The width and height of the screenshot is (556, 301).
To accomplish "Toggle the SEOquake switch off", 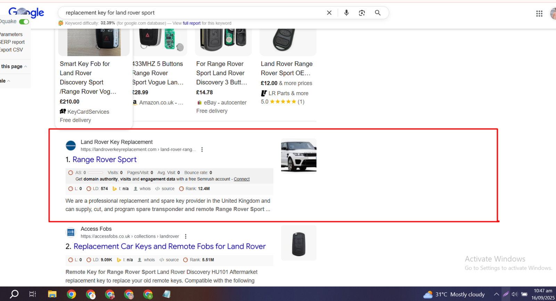I will pyautogui.click(x=24, y=22).
